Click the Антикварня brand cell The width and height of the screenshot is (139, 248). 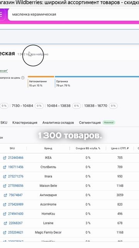click(48, 195)
